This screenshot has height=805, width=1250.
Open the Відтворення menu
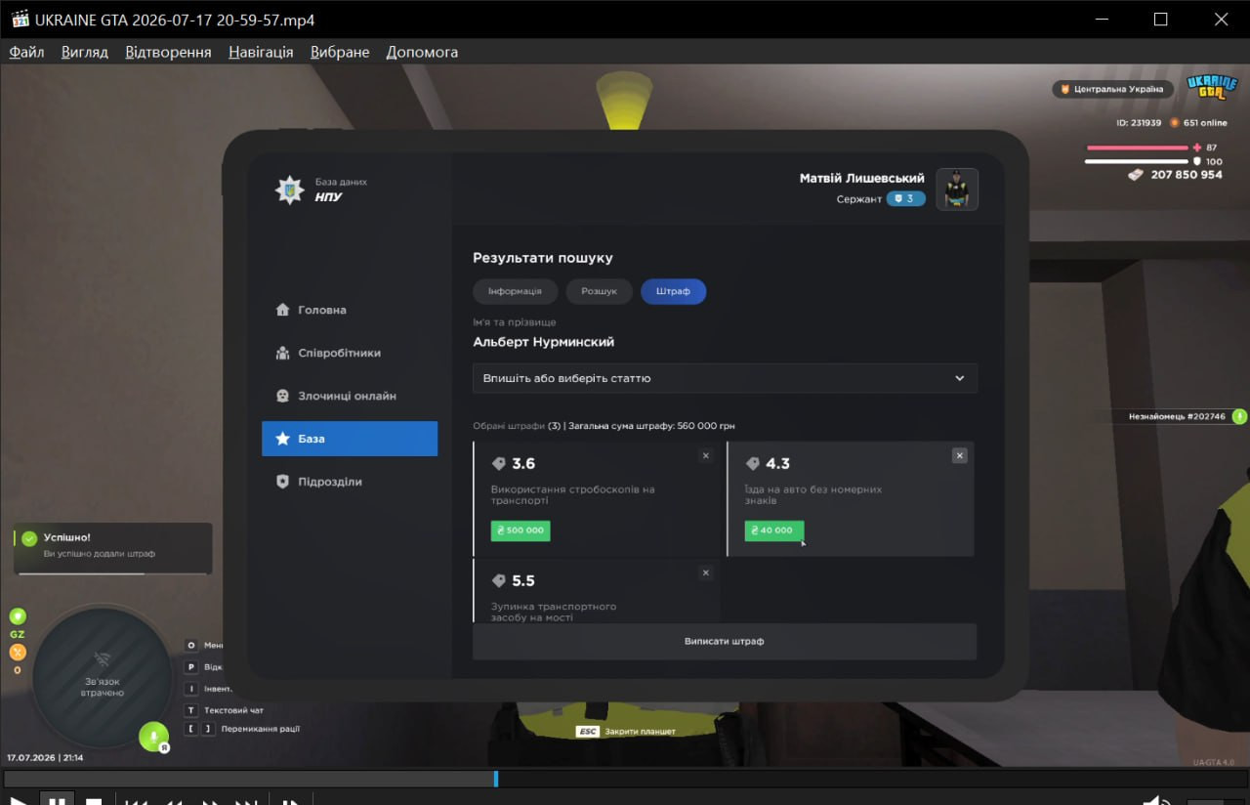tap(168, 52)
